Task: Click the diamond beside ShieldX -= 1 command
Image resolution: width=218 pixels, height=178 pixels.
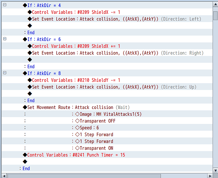Action: click(x=30, y=12)
